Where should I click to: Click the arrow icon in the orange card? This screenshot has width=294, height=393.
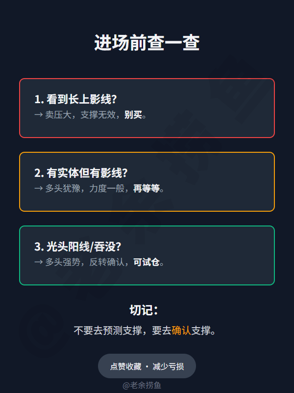[x=39, y=189]
